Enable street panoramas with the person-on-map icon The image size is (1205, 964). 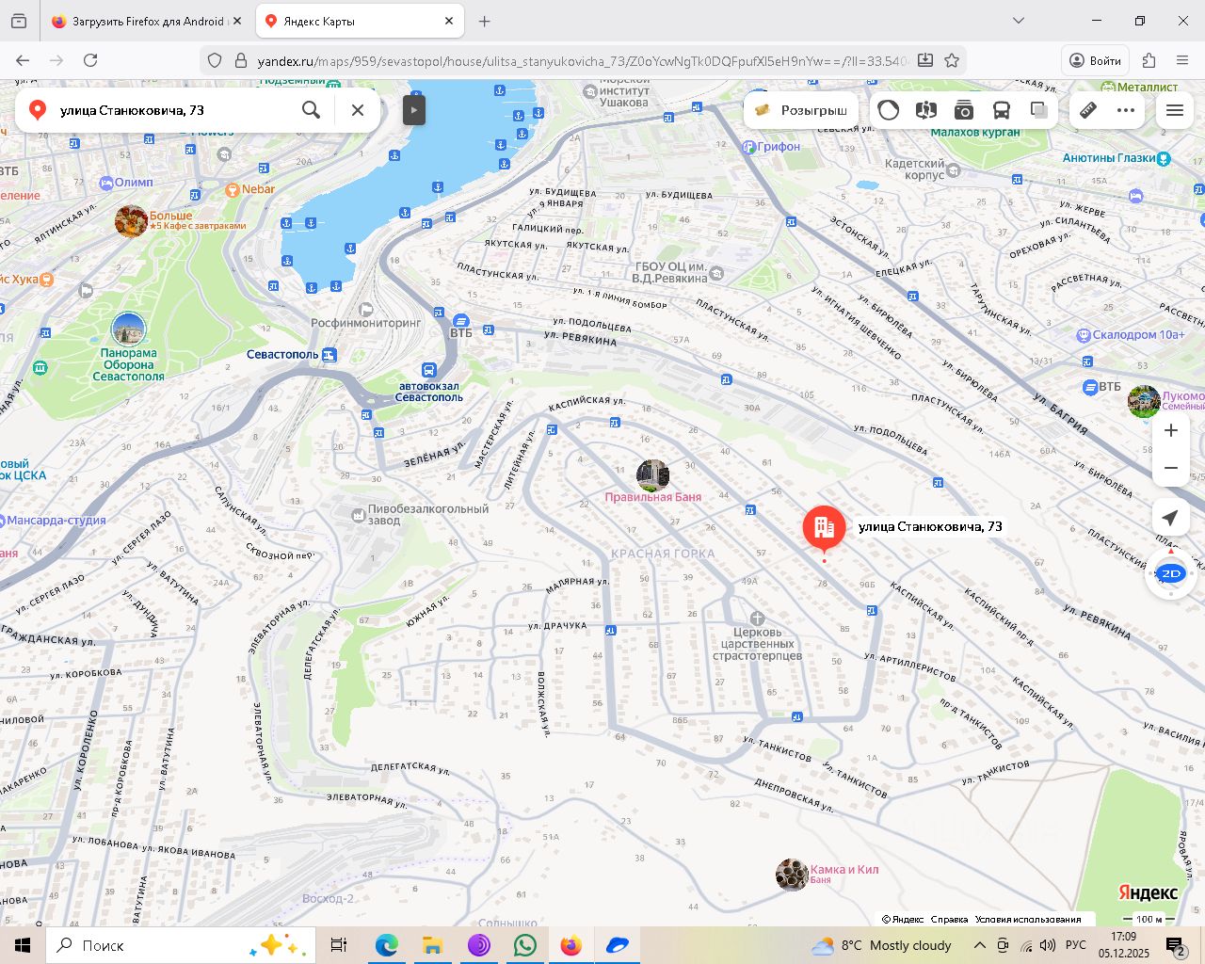click(x=926, y=110)
